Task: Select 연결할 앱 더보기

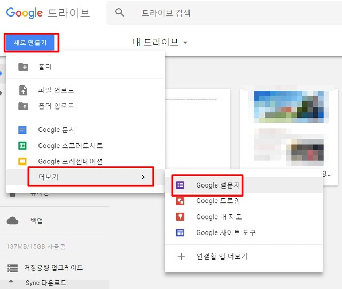Action: 244,256
